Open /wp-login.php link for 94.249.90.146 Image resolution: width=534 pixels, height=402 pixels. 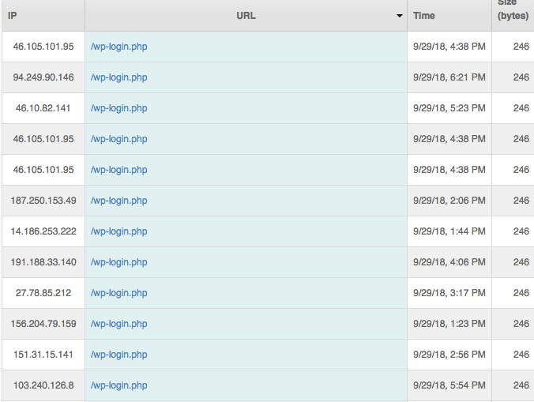(x=118, y=77)
